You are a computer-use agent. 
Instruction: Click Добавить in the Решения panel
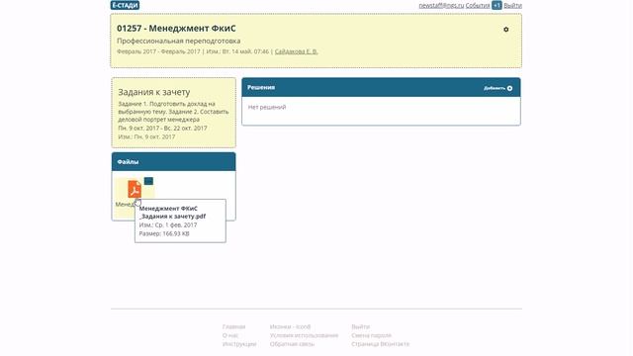(495, 88)
